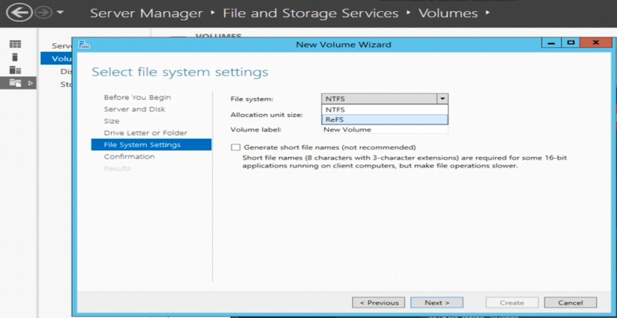
Task: Choose ReFS from the dropdown list
Action: coord(385,120)
